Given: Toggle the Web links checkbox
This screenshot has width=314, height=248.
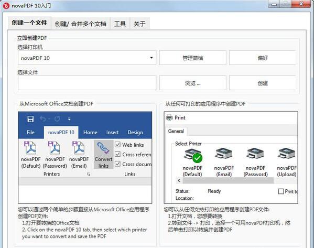Looking at the screenshot, I should coord(117,145).
